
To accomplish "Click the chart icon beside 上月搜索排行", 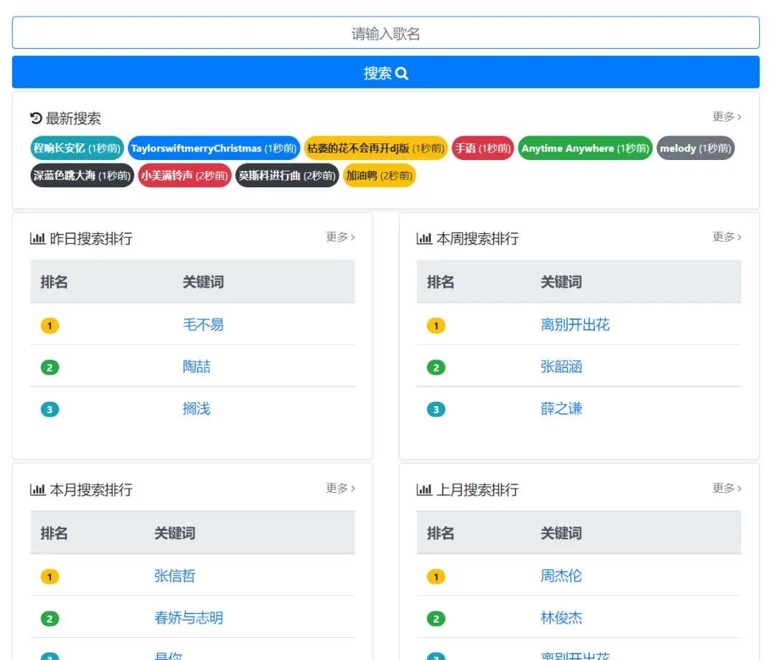I will coord(424,489).
